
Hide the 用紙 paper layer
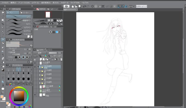tap(35, 95)
